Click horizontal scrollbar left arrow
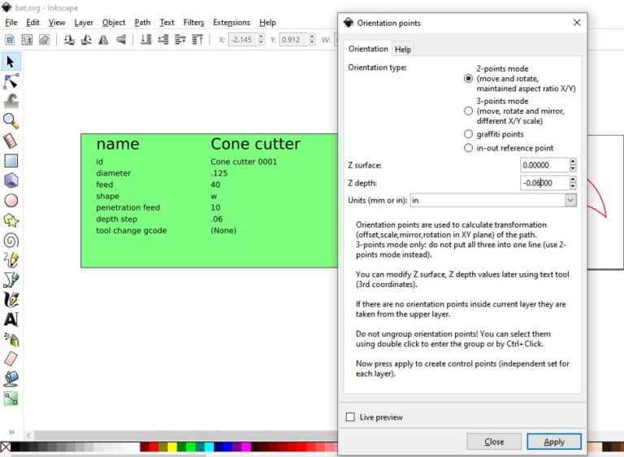This screenshot has width=624, height=457. pos(28,435)
